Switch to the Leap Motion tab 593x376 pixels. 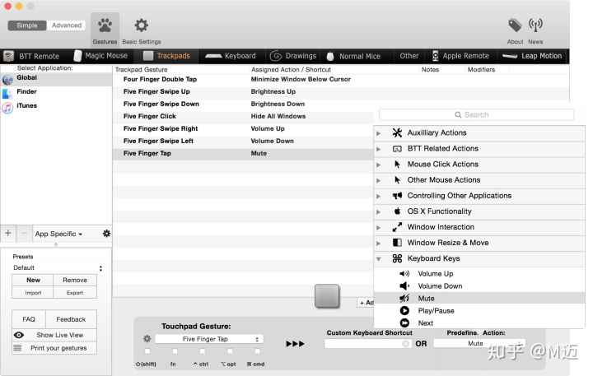(532, 56)
